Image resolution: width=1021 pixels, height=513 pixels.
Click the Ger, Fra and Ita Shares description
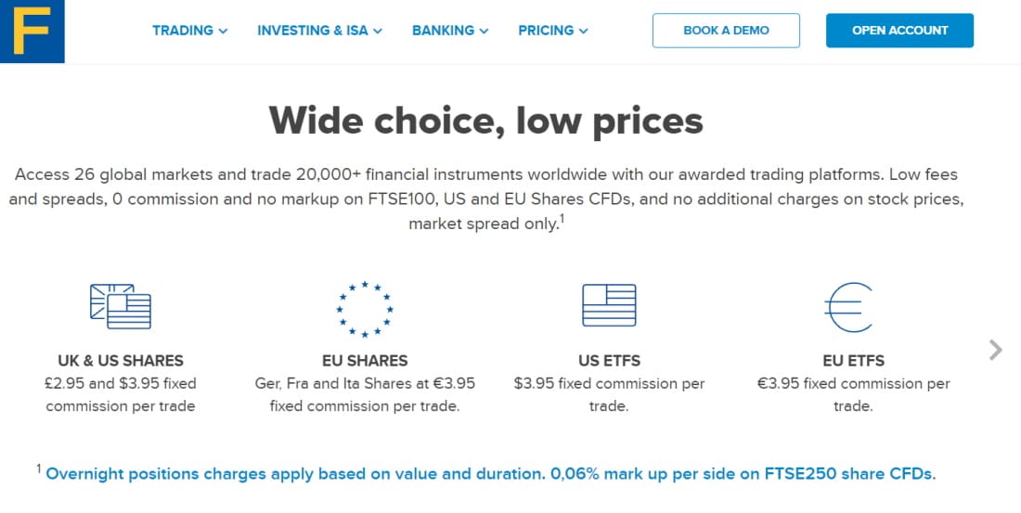[365, 394]
